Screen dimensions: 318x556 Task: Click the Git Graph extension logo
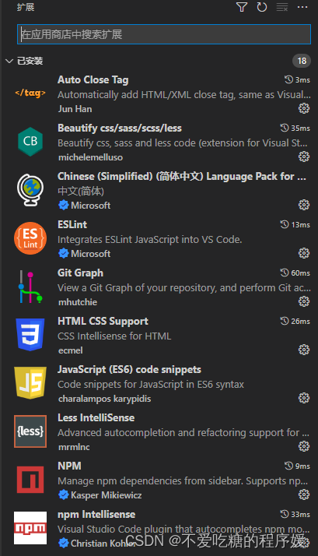pos(30,287)
